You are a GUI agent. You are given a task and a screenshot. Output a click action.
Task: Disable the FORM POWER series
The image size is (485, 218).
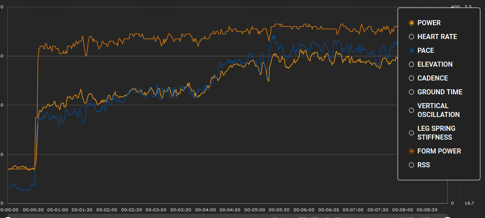[x=411, y=151]
